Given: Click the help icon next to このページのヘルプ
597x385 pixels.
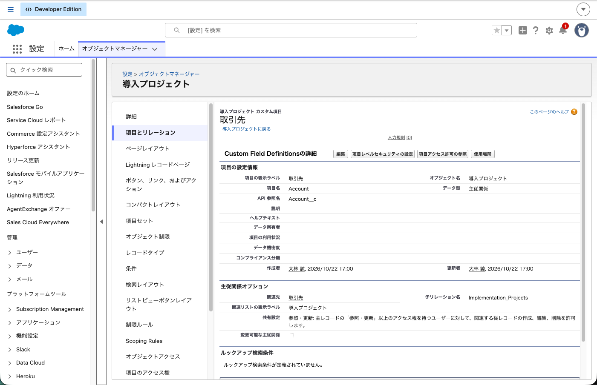Looking at the screenshot, I should pyautogui.click(x=574, y=112).
